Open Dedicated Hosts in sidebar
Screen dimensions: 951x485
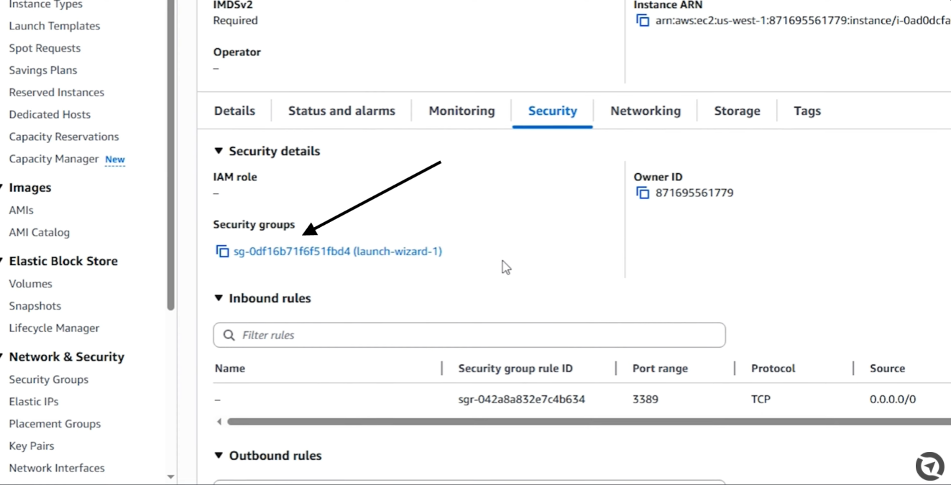[50, 114]
